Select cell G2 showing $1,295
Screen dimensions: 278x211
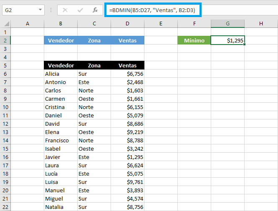pyautogui.click(x=227, y=40)
